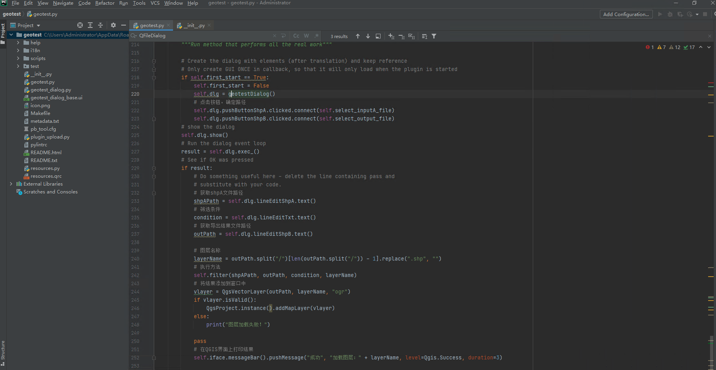The width and height of the screenshot is (716, 370).
Task: Open the Refactor menu
Action: click(105, 3)
